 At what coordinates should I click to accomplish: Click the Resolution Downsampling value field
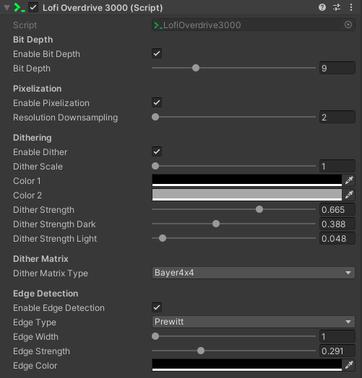337,117
